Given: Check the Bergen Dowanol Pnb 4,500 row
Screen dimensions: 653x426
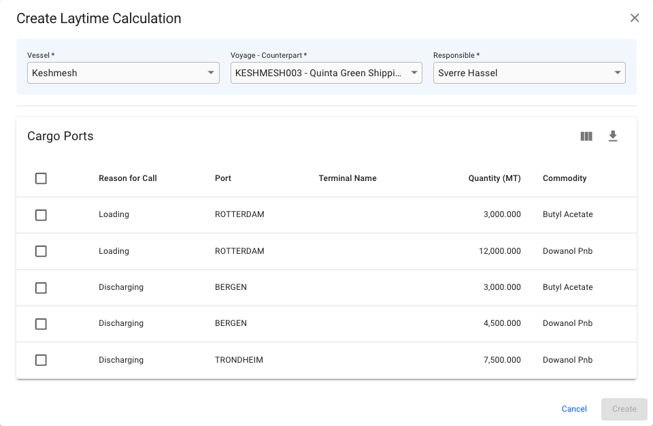Looking at the screenshot, I should (41, 324).
